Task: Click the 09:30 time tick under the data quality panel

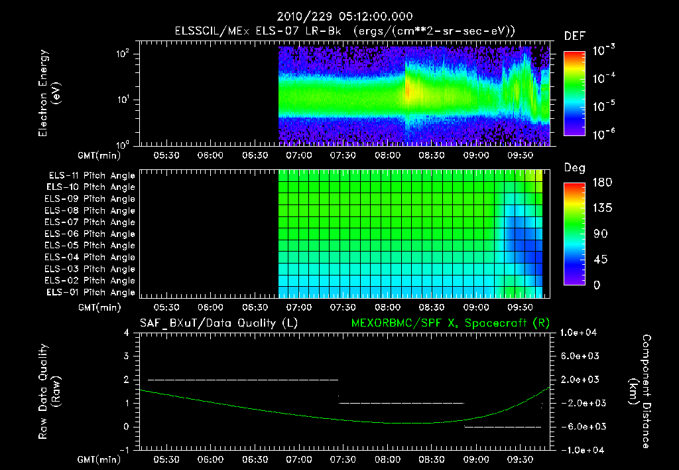Action: click(520, 459)
